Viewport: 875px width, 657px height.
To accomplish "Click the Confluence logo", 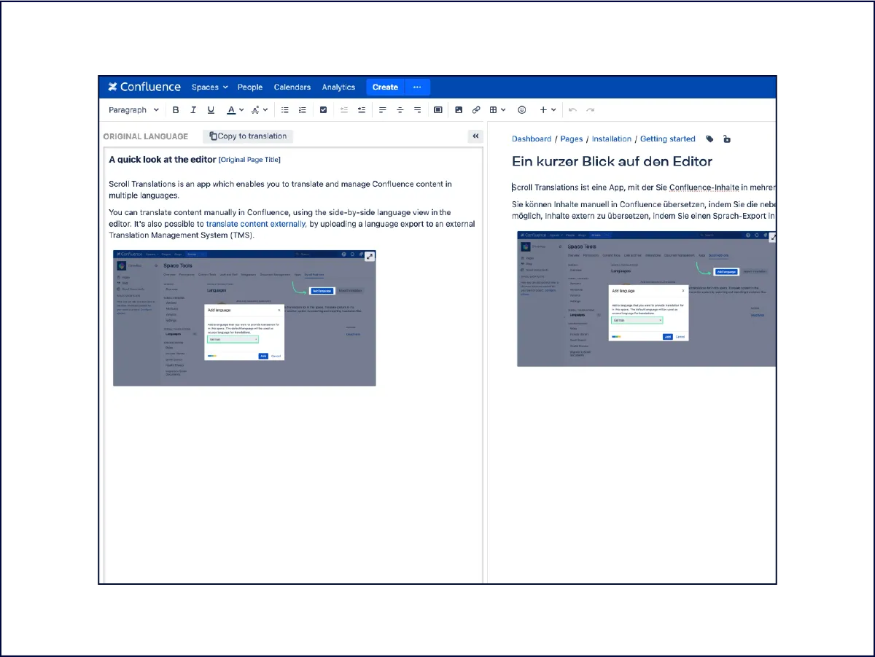I will click(144, 87).
